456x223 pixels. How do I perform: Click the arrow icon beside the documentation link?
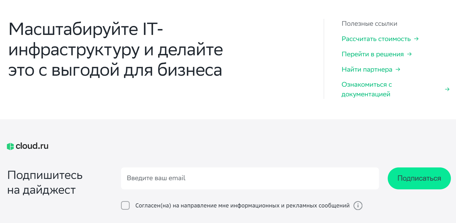(x=447, y=89)
